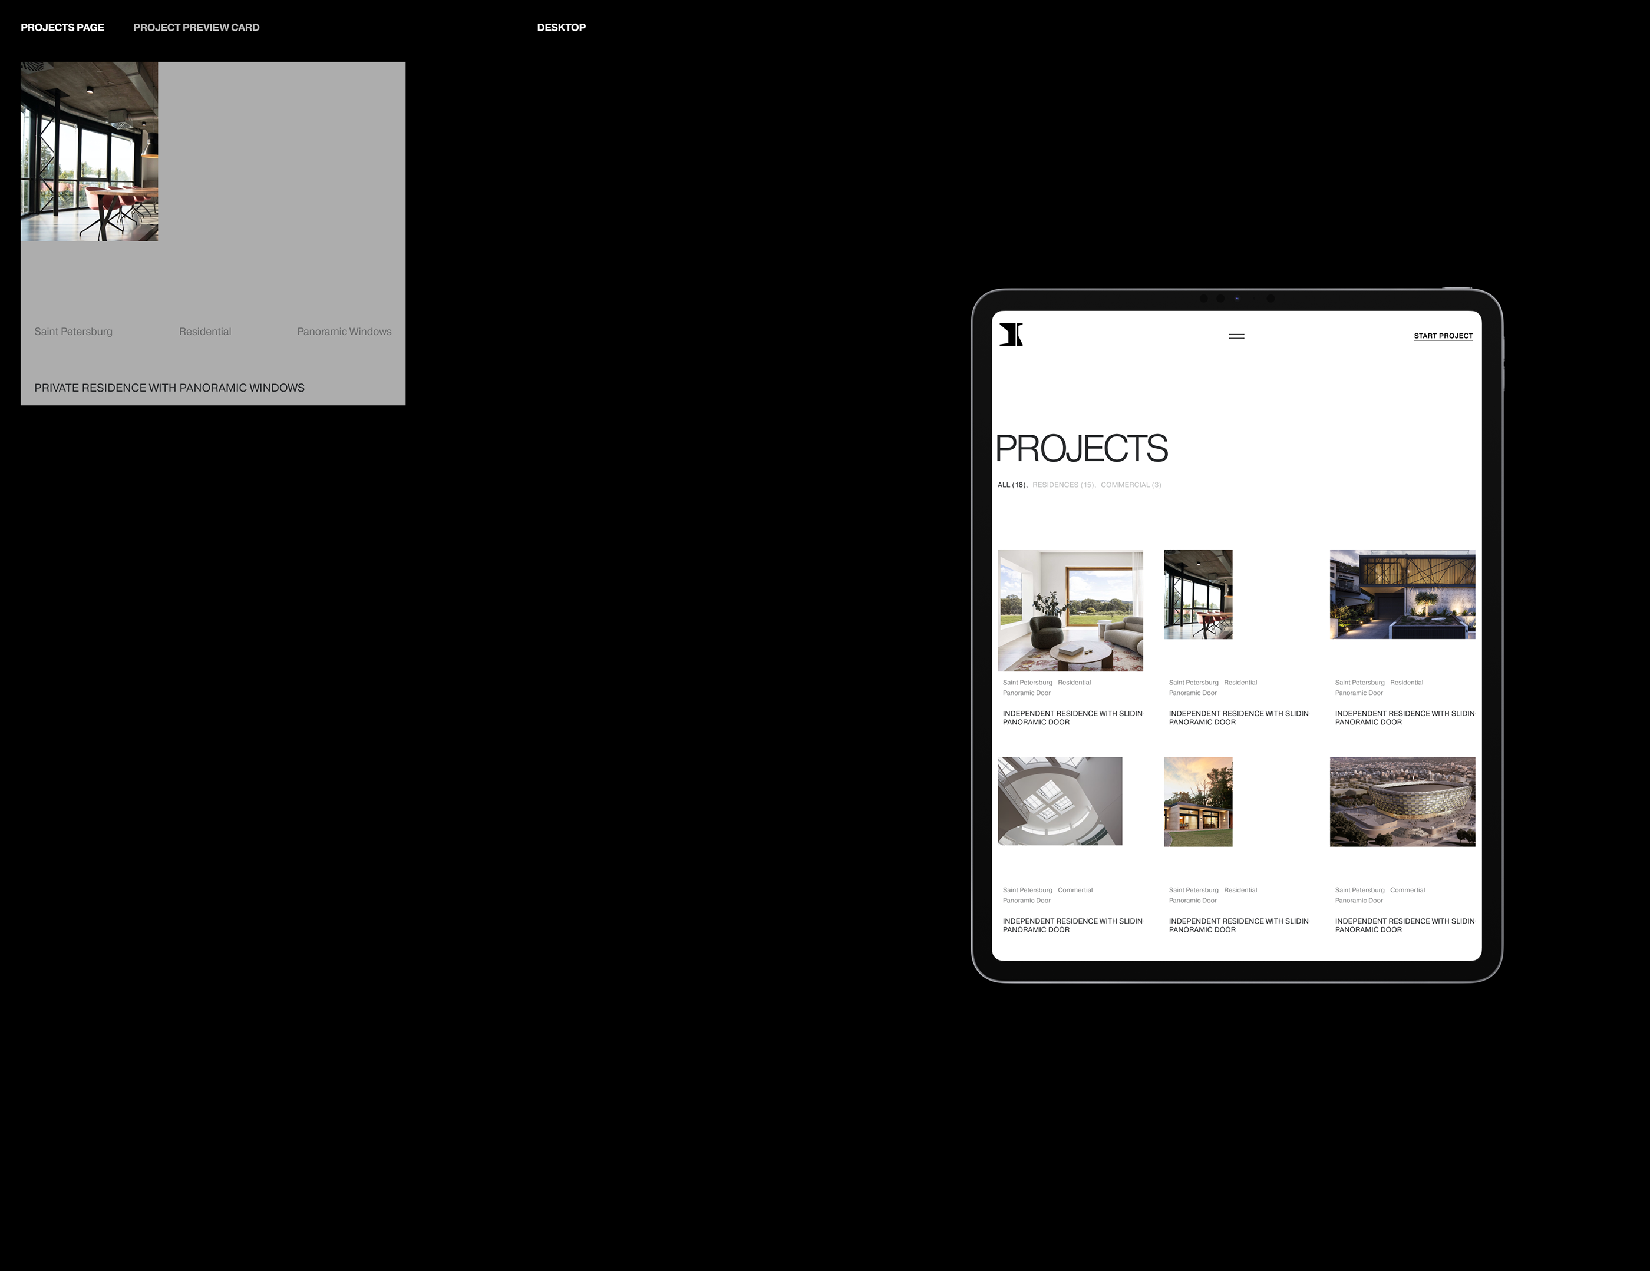
Task: Open the skylight atrium thumbnail
Action: click(1059, 801)
